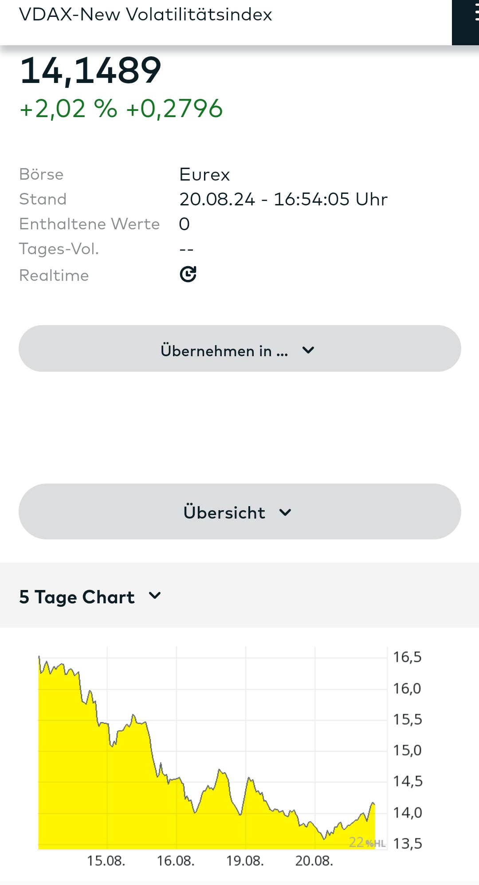Click the 22%HL watermark on the chart

pos(367,842)
